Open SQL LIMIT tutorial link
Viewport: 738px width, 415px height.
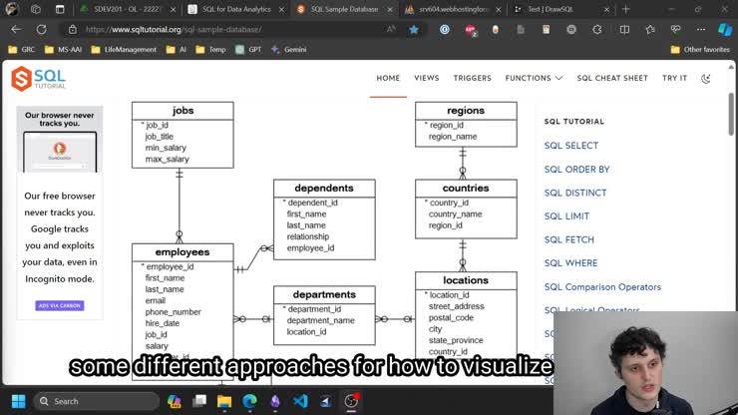(566, 216)
